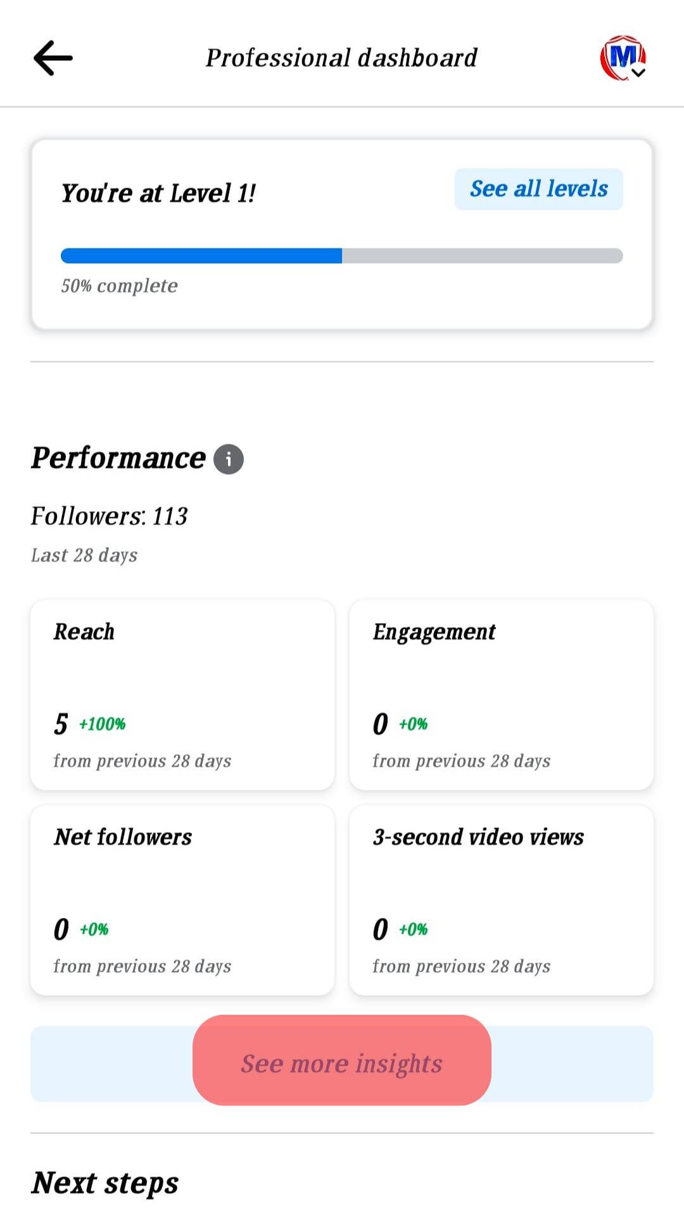Select the Net followers card
The height and width of the screenshot is (1217, 684).
[x=182, y=900]
